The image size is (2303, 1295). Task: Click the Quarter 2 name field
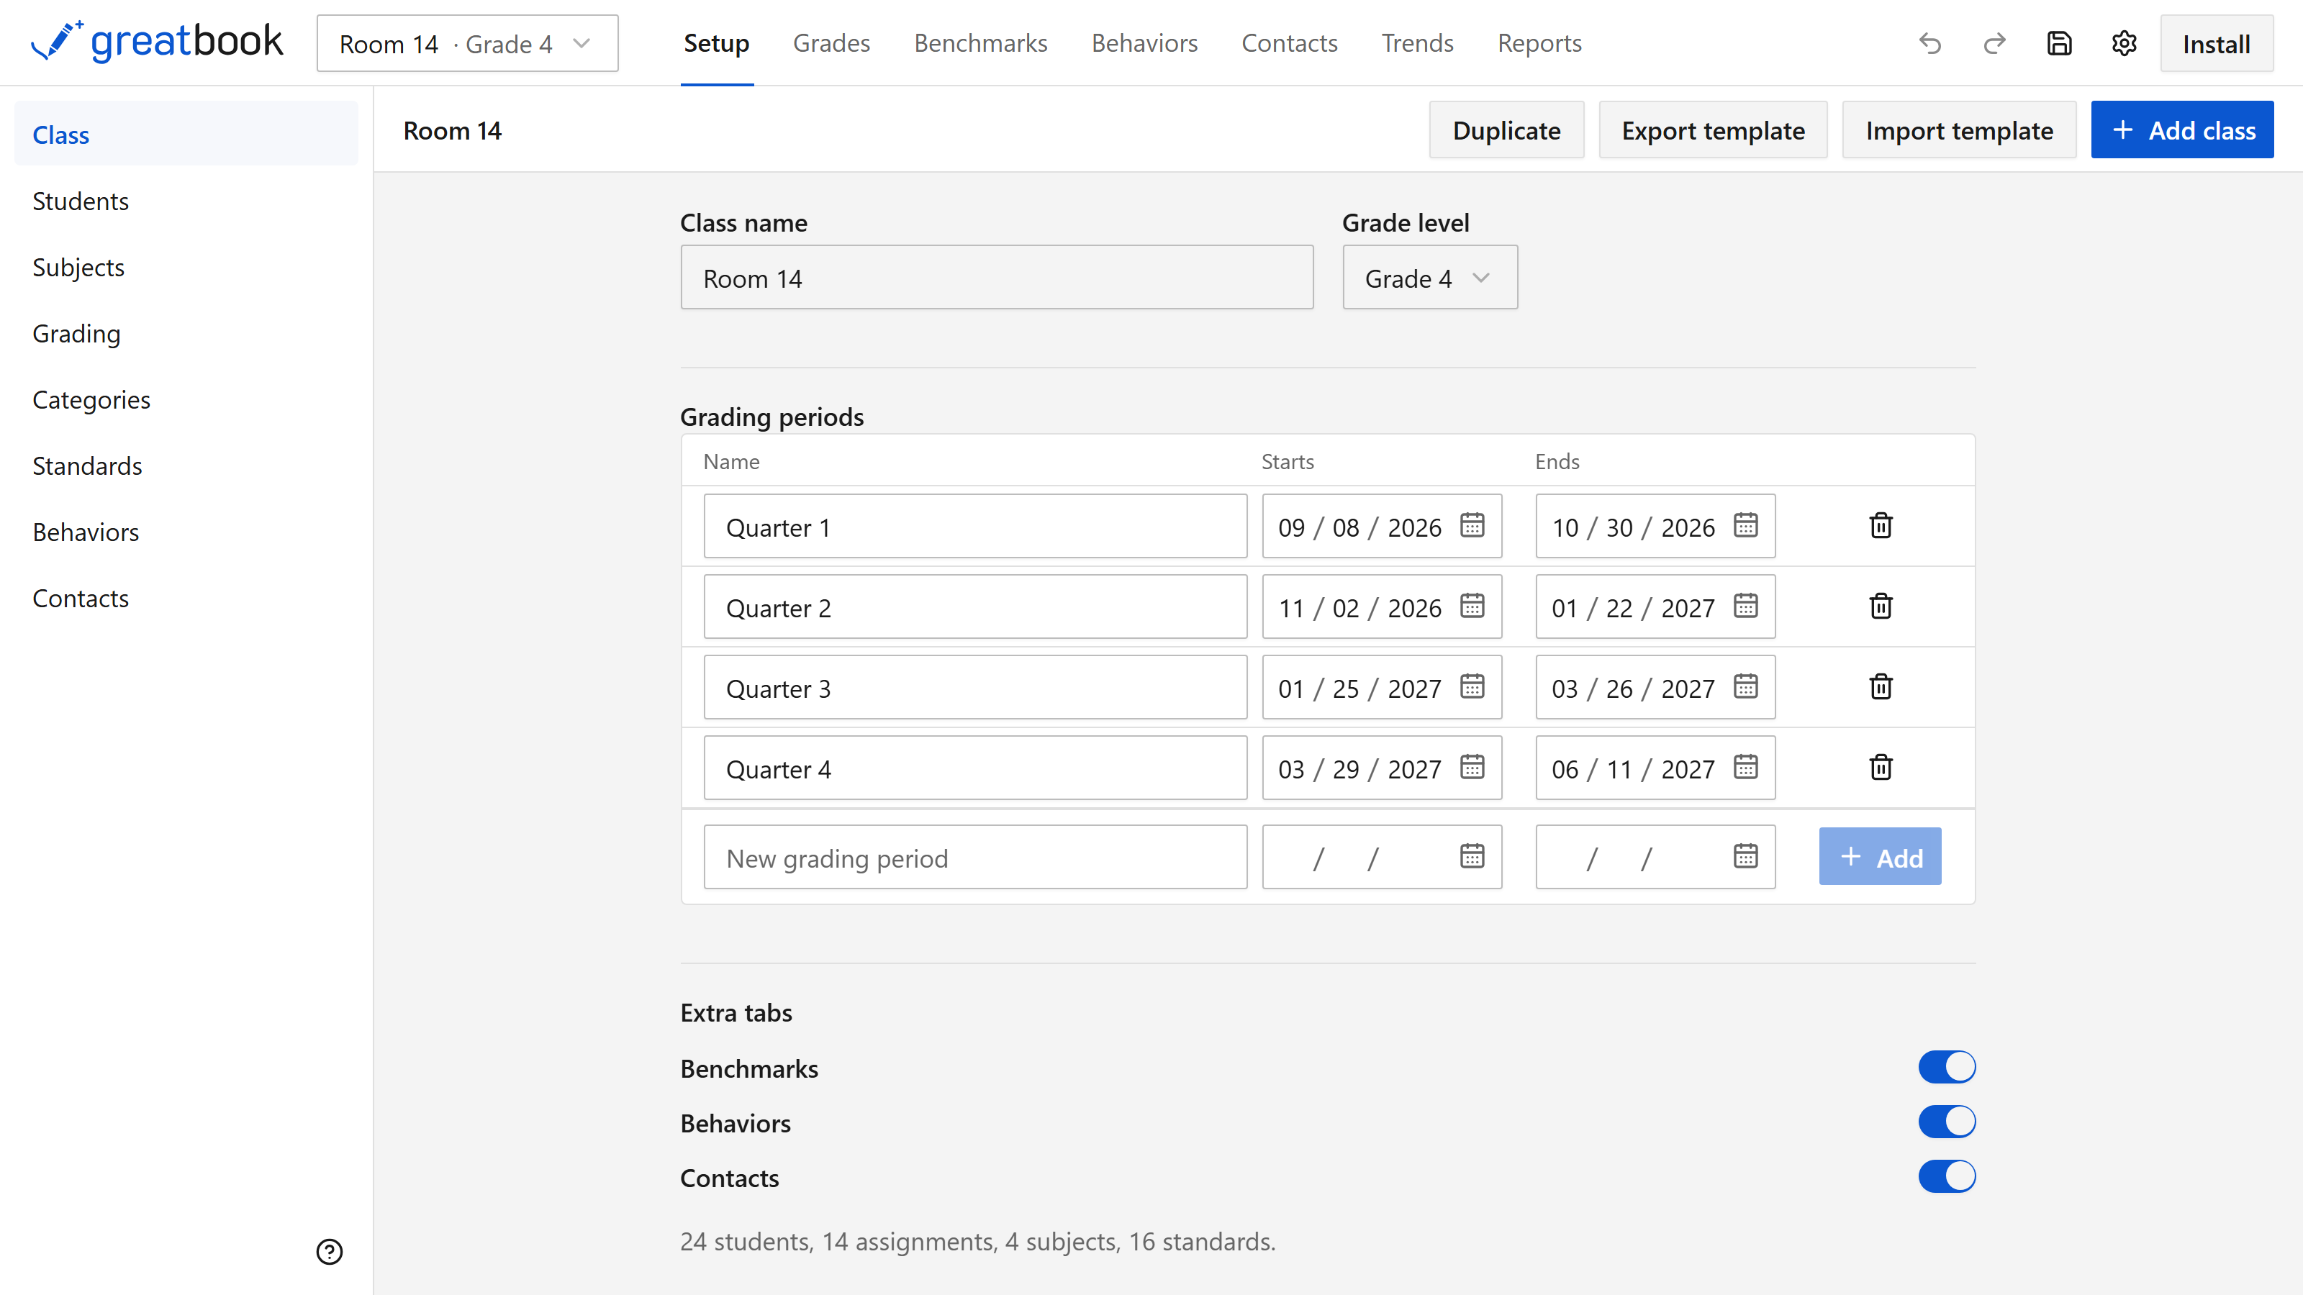[x=975, y=606]
